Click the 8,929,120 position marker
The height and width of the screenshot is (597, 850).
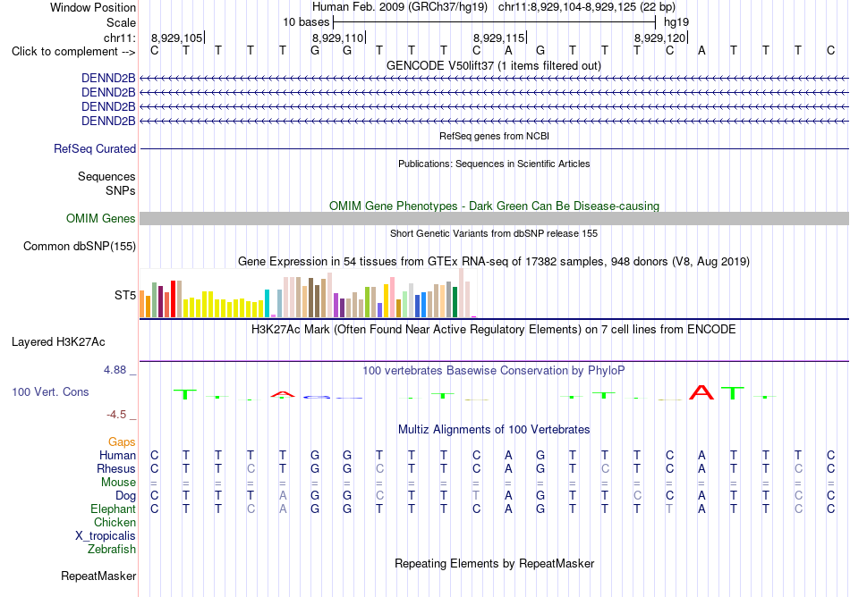(659, 38)
